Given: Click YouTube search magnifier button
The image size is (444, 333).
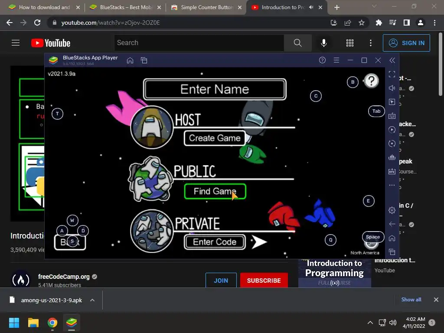Looking at the screenshot, I should point(297,43).
